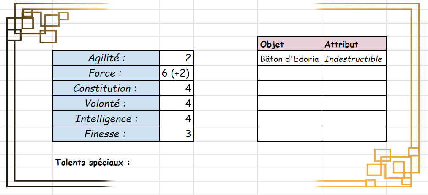Select the Force label cell
The image size is (428, 195).
tap(106, 73)
